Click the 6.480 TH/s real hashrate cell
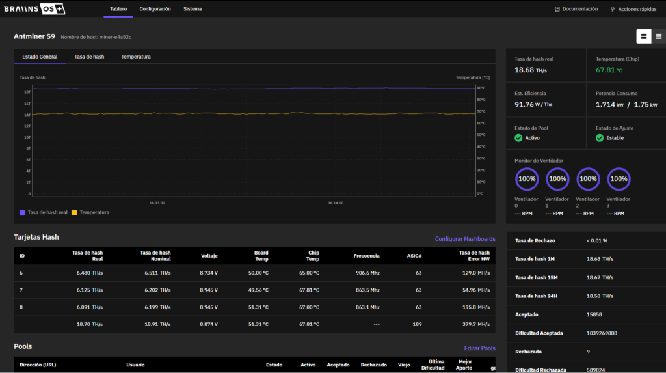Image resolution: width=666 pixels, height=373 pixels. click(90, 273)
